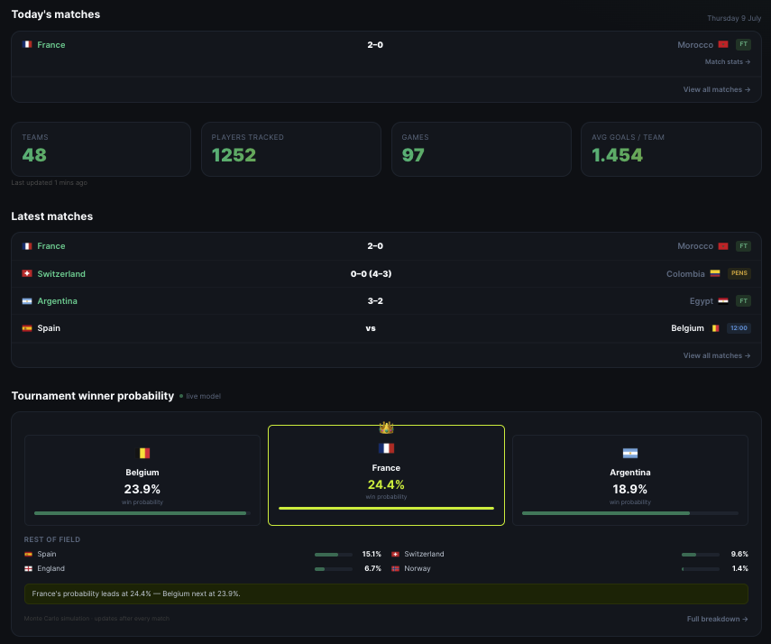Click the 1.4% Norway value
This screenshot has width=771, height=644.
coord(740,569)
